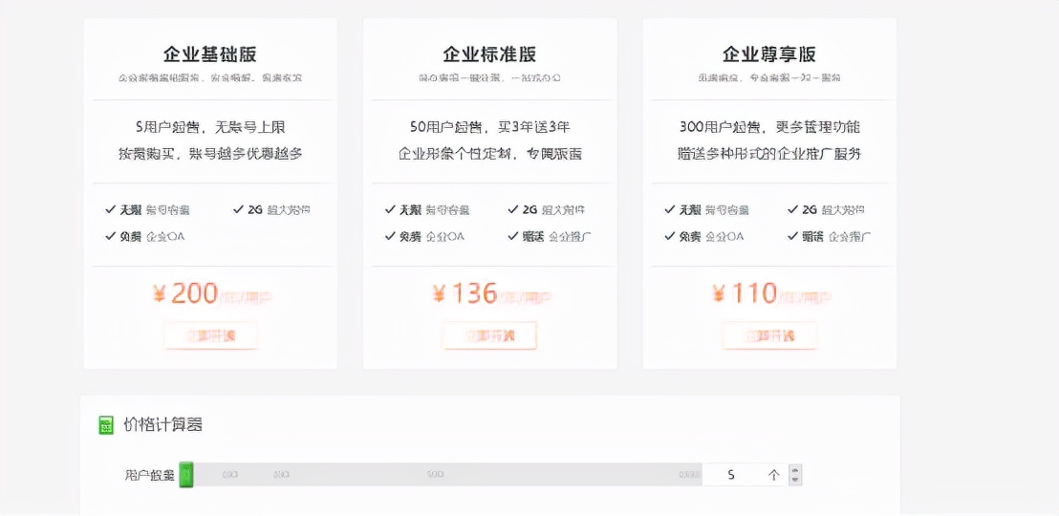Click the ¥136 price text
Viewport: 1059px width, 516px height.
[x=465, y=293]
